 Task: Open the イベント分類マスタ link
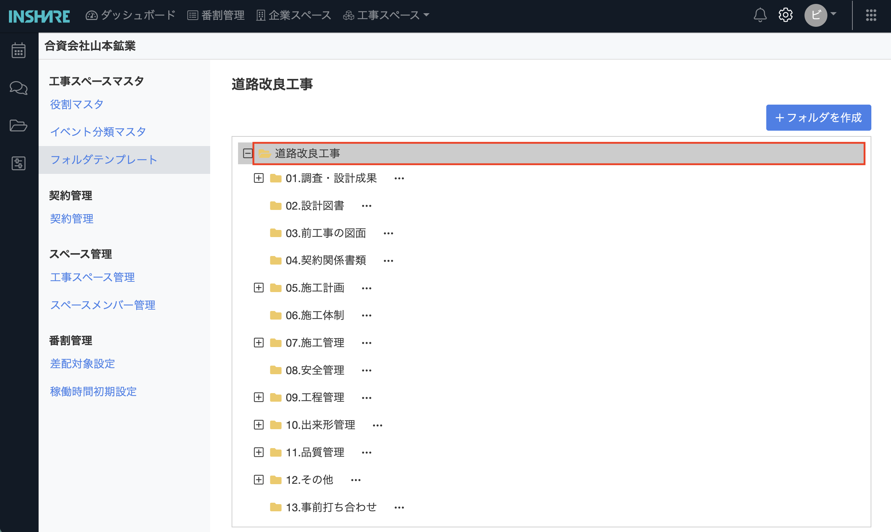tap(98, 132)
